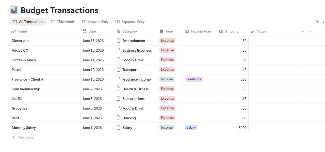Click the page icon next to Subscriptions

(x=118, y=98)
